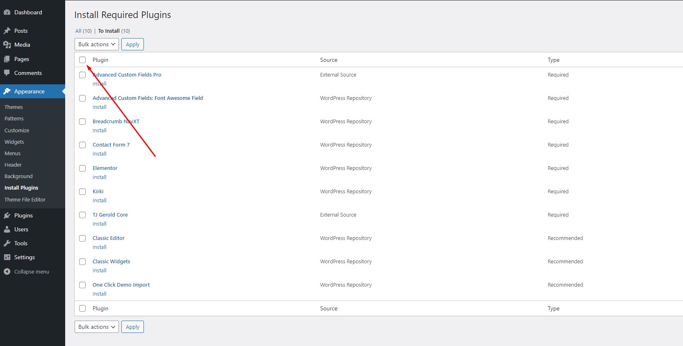
Task: Open Theme File Editor submenu item
Action: tap(25, 199)
